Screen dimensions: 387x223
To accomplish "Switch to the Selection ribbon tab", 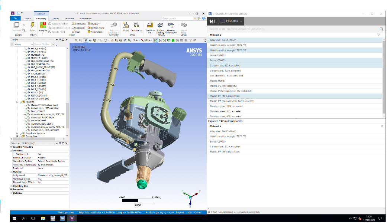I will coord(69,19).
